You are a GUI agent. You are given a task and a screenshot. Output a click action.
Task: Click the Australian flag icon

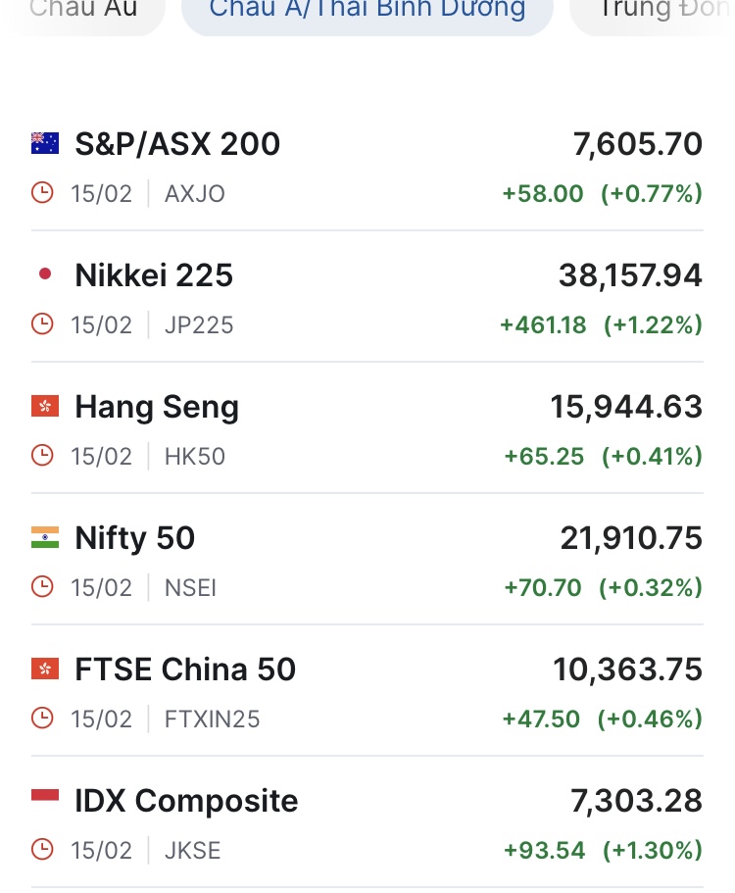[x=45, y=144]
